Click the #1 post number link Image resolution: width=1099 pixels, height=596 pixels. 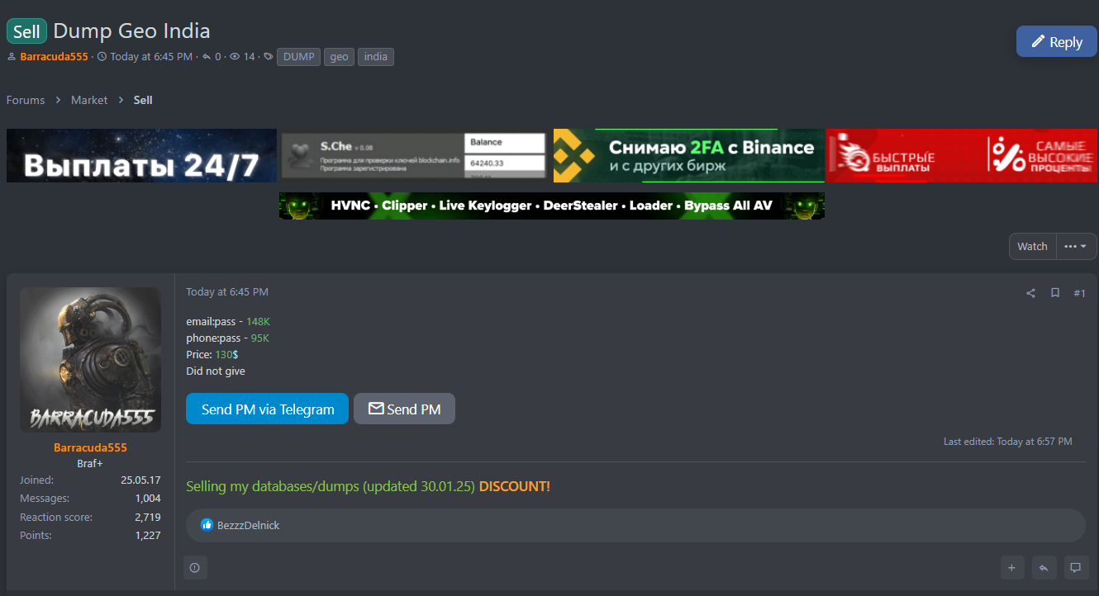[x=1079, y=293]
